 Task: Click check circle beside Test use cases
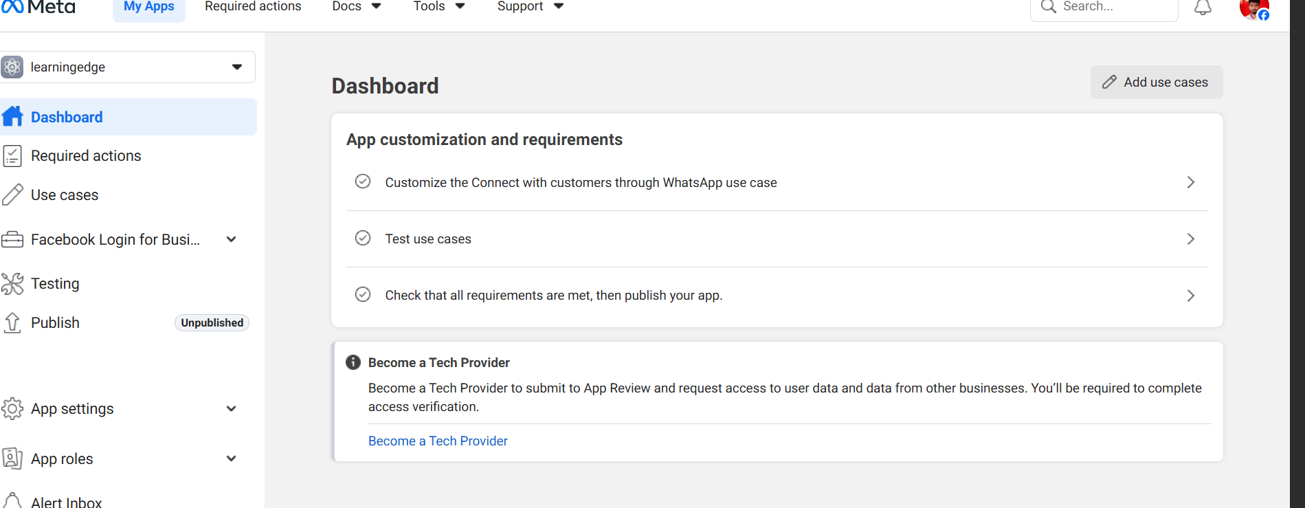363,238
